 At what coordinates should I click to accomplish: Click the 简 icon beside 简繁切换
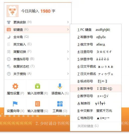pos(9,52)
